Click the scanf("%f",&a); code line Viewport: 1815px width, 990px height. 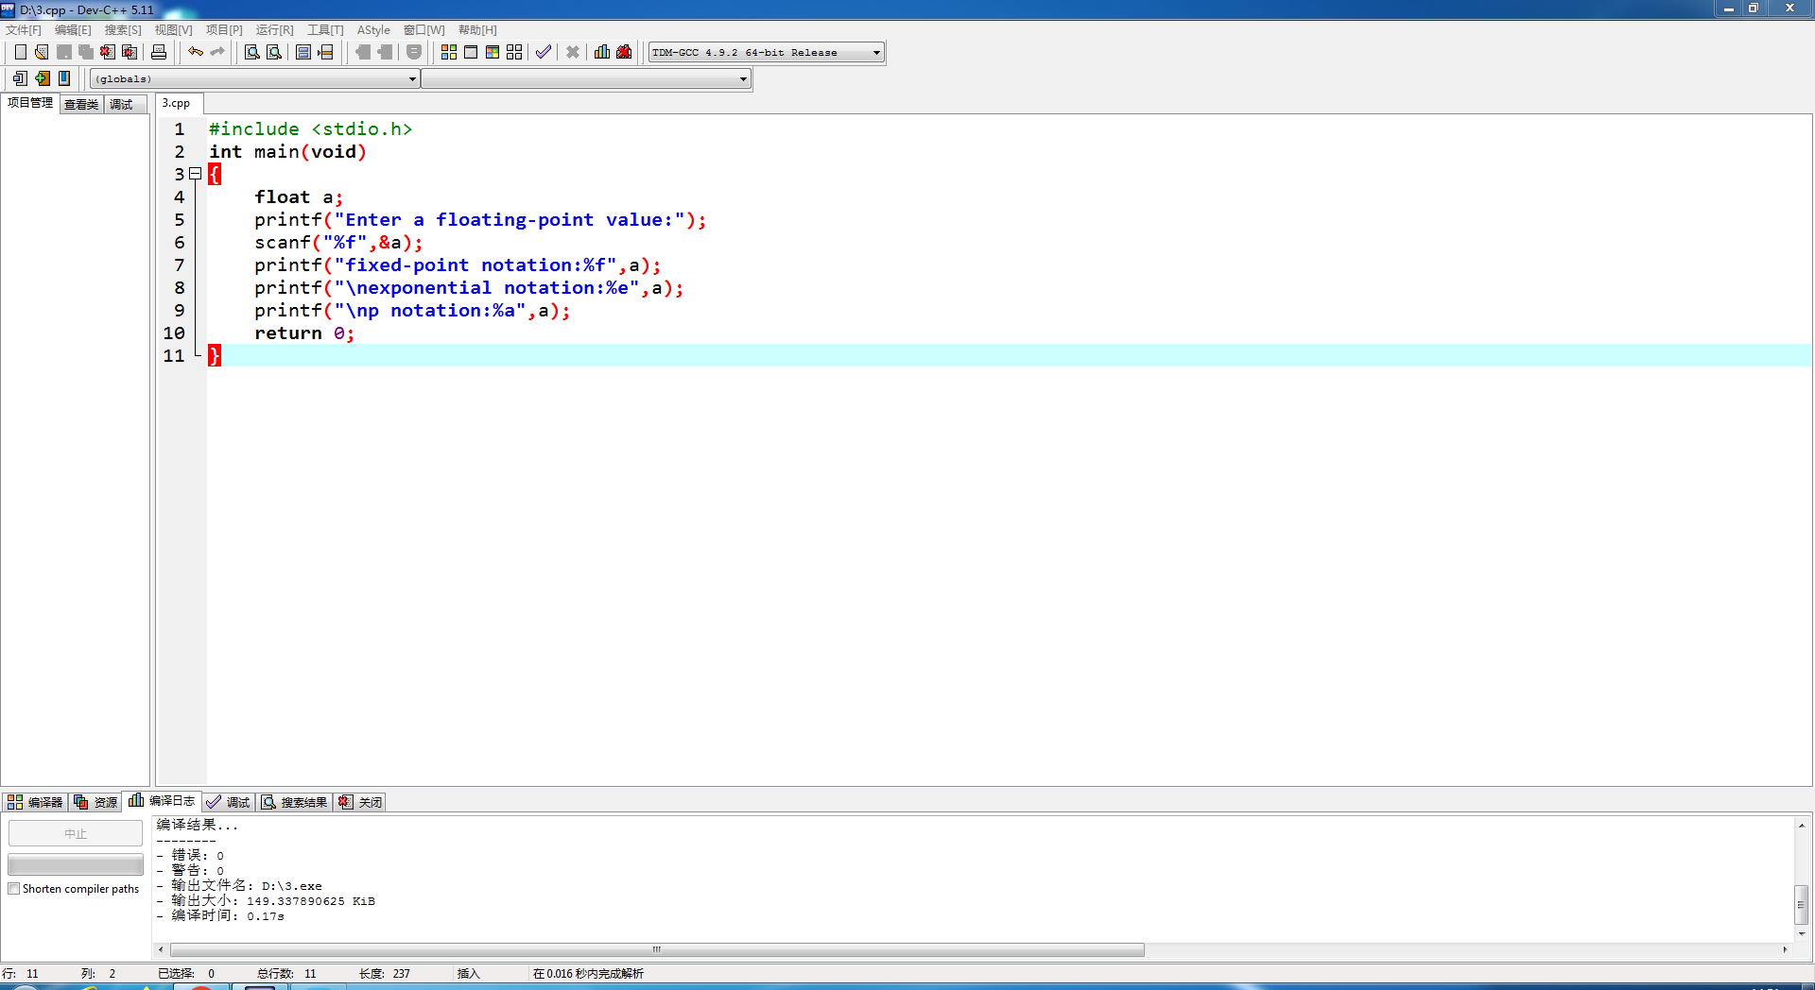[x=338, y=243]
